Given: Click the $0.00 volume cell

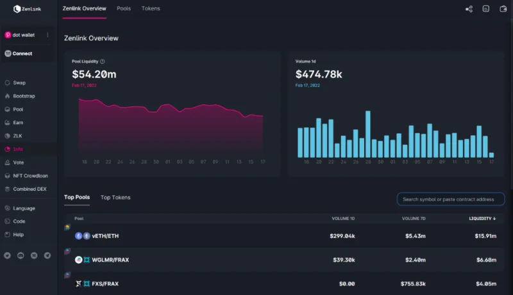Looking at the screenshot, I should [347, 284].
